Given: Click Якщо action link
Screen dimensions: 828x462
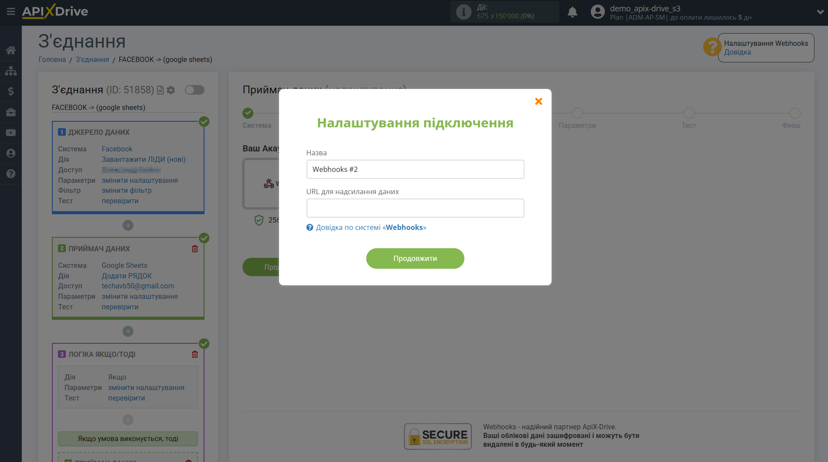Looking at the screenshot, I should point(117,377).
